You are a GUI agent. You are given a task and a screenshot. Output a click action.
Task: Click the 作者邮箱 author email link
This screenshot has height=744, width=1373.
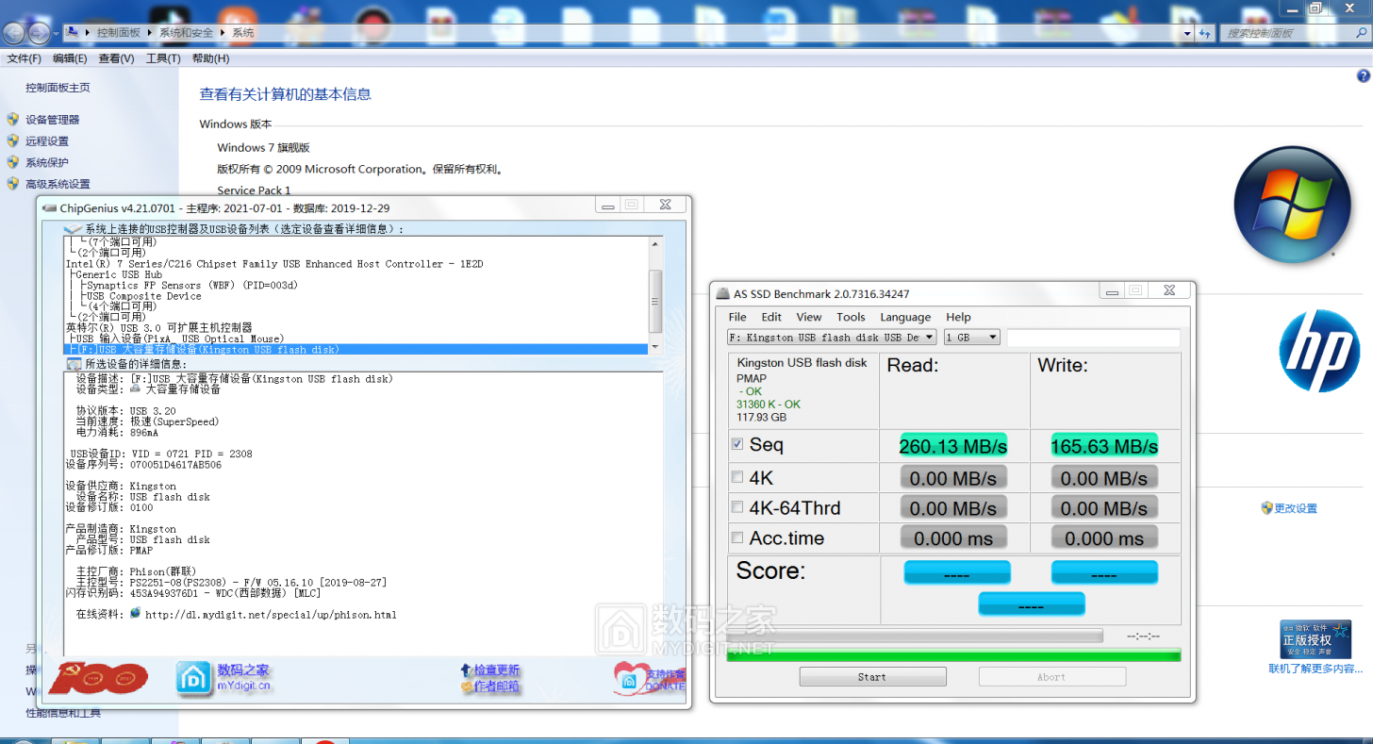(497, 686)
